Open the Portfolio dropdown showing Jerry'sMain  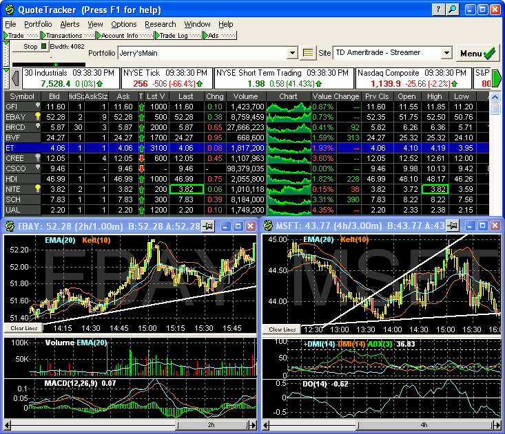[291, 53]
